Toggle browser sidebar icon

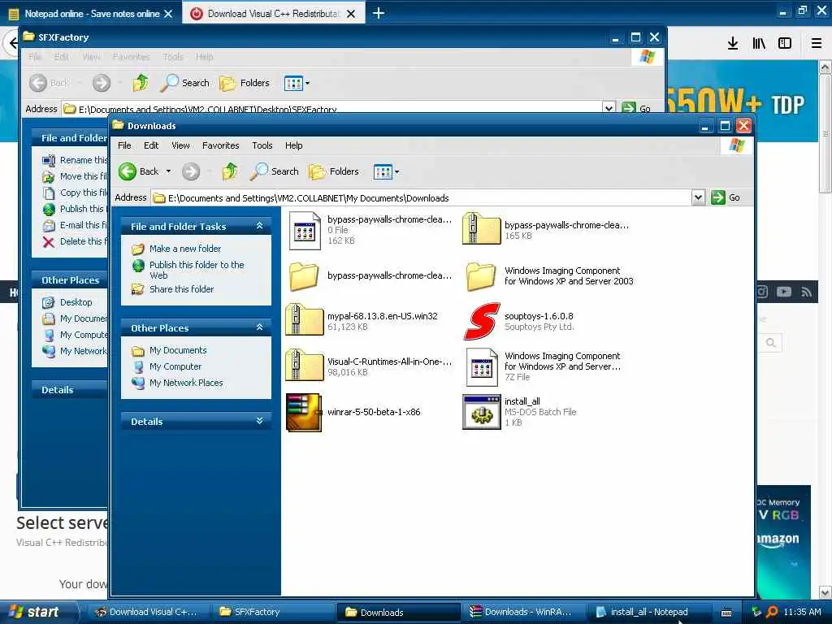click(x=785, y=44)
